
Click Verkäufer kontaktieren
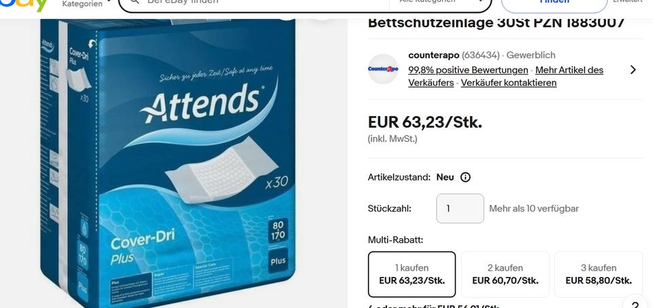509,83
